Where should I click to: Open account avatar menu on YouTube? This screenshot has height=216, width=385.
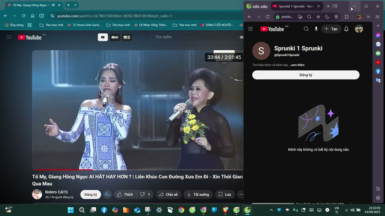pyautogui.click(x=359, y=29)
